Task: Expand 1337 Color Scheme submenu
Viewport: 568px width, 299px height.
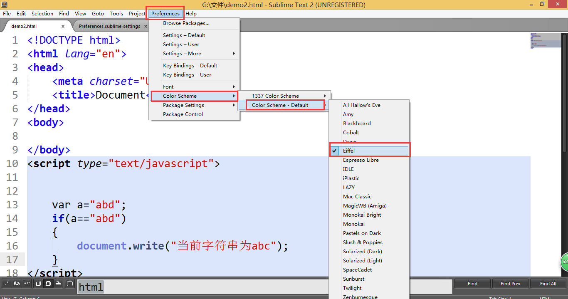Action: [284, 96]
